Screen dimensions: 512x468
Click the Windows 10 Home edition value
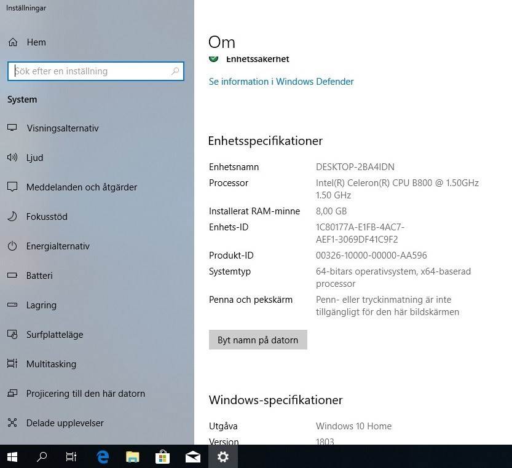click(353, 426)
